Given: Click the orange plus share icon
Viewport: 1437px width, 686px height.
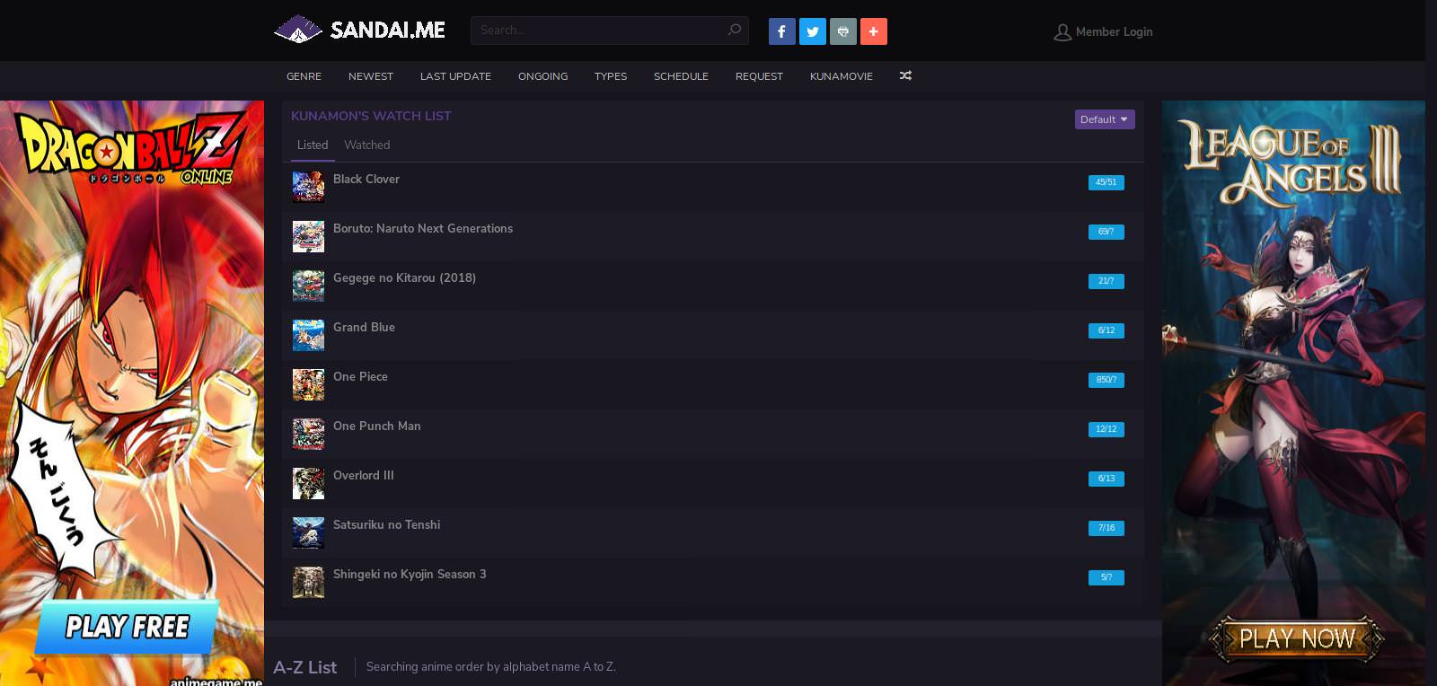Looking at the screenshot, I should pos(873,31).
